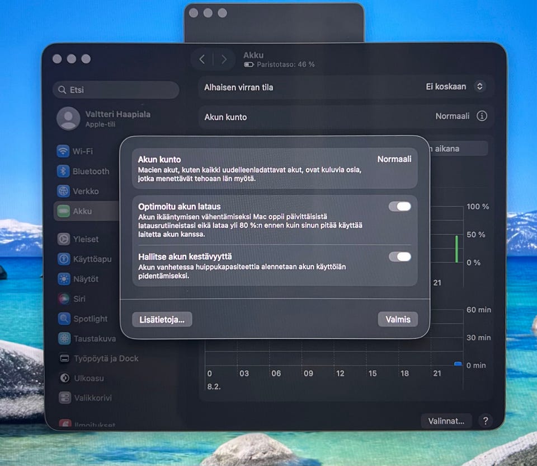The height and width of the screenshot is (466, 537).
Task: Click the Akun kunto row label
Action: point(225,117)
